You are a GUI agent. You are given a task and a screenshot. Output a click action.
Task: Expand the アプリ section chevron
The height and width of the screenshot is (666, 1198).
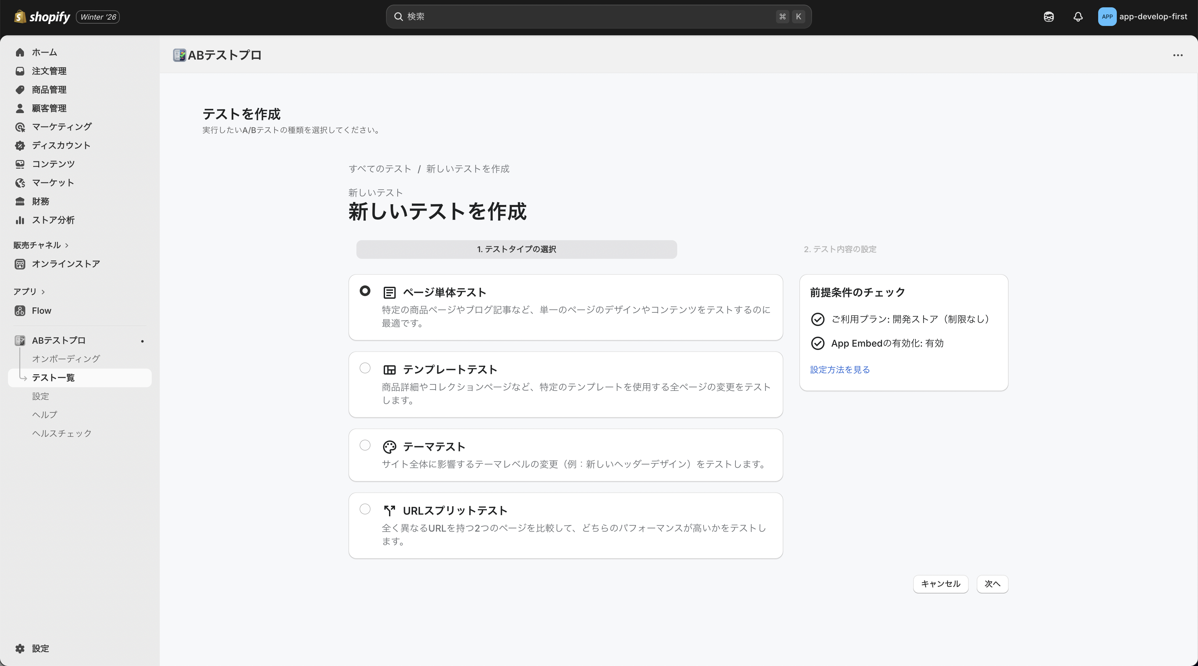[x=43, y=292]
